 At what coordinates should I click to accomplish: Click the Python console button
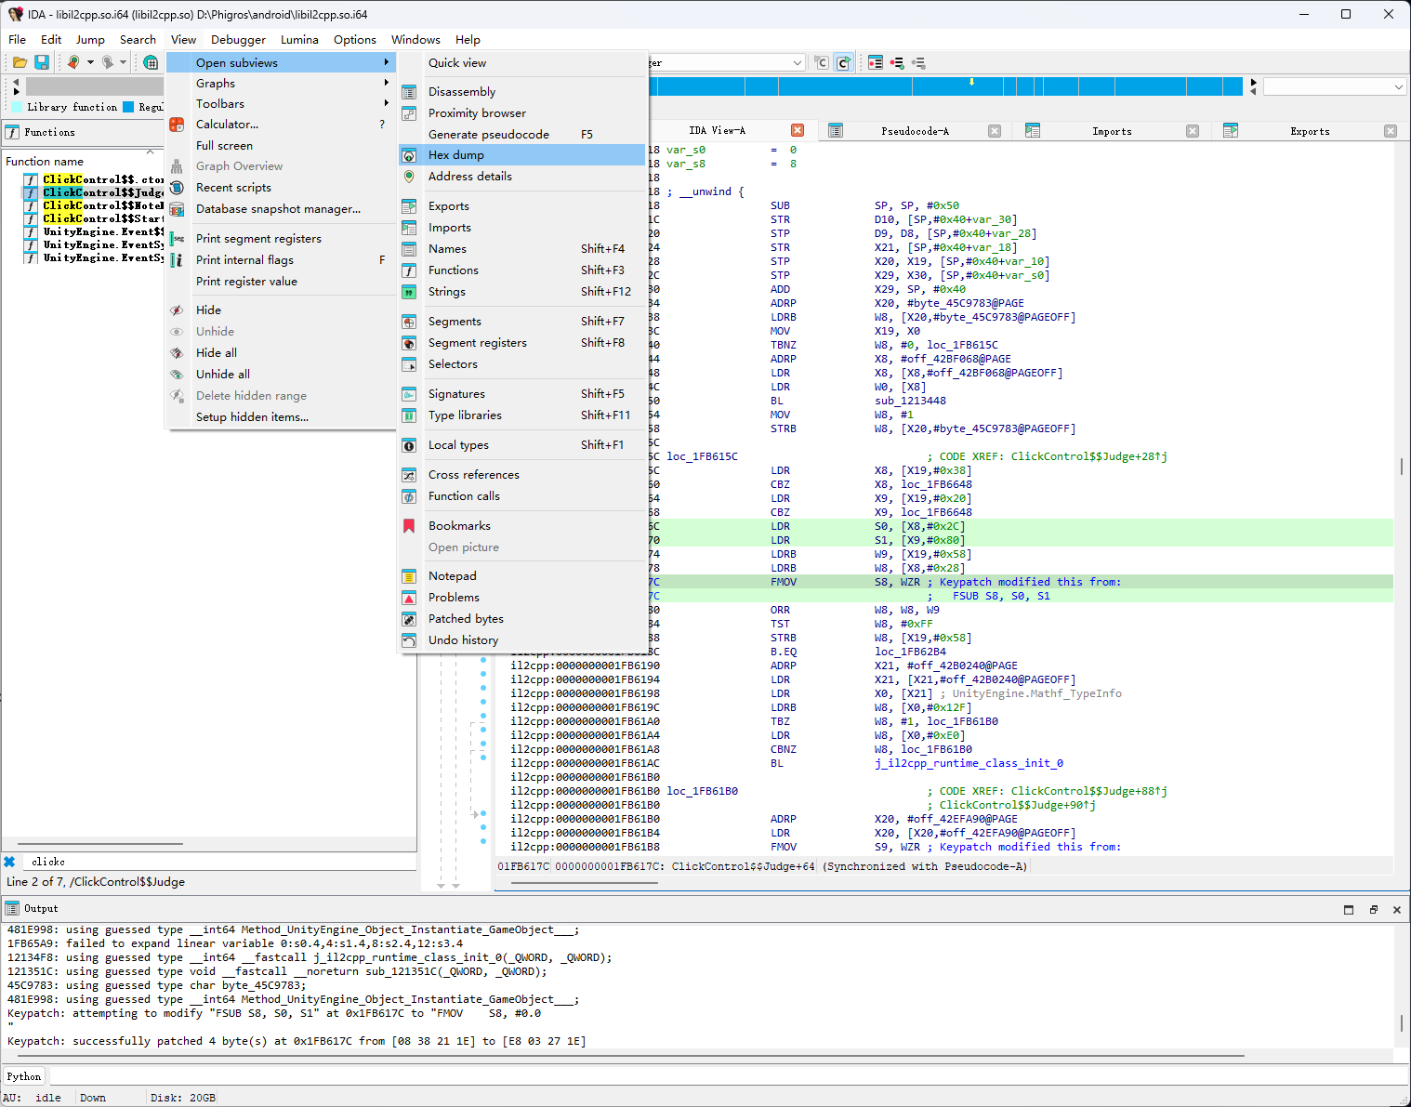coord(24,1076)
